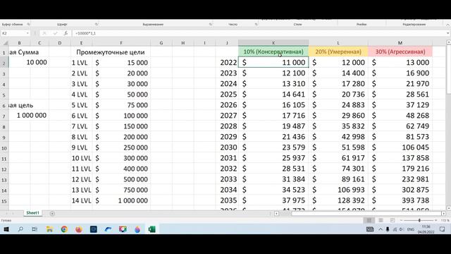Show hidden tray icons chevron
451x254 pixels.
tap(381, 229)
